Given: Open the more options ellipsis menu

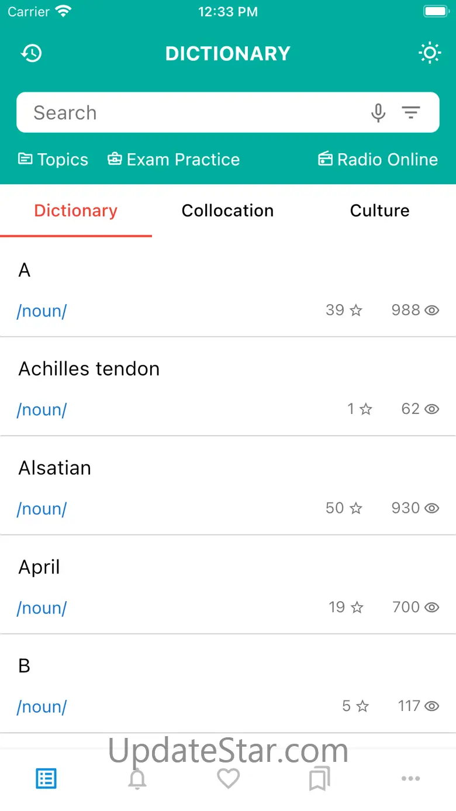Looking at the screenshot, I should [410, 779].
